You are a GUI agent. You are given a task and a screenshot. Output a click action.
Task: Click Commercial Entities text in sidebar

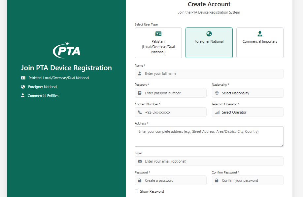coord(43,96)
